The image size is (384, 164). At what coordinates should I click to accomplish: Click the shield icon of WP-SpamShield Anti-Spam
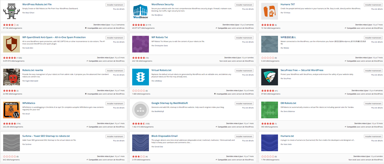[x=11, y=44]
